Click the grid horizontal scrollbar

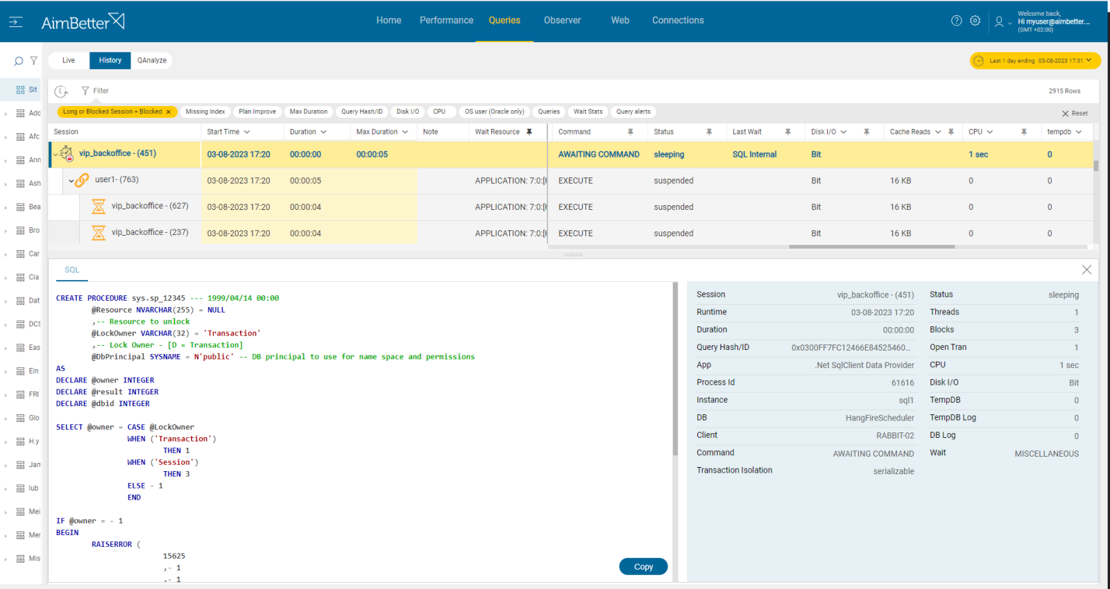pos(872,247)
